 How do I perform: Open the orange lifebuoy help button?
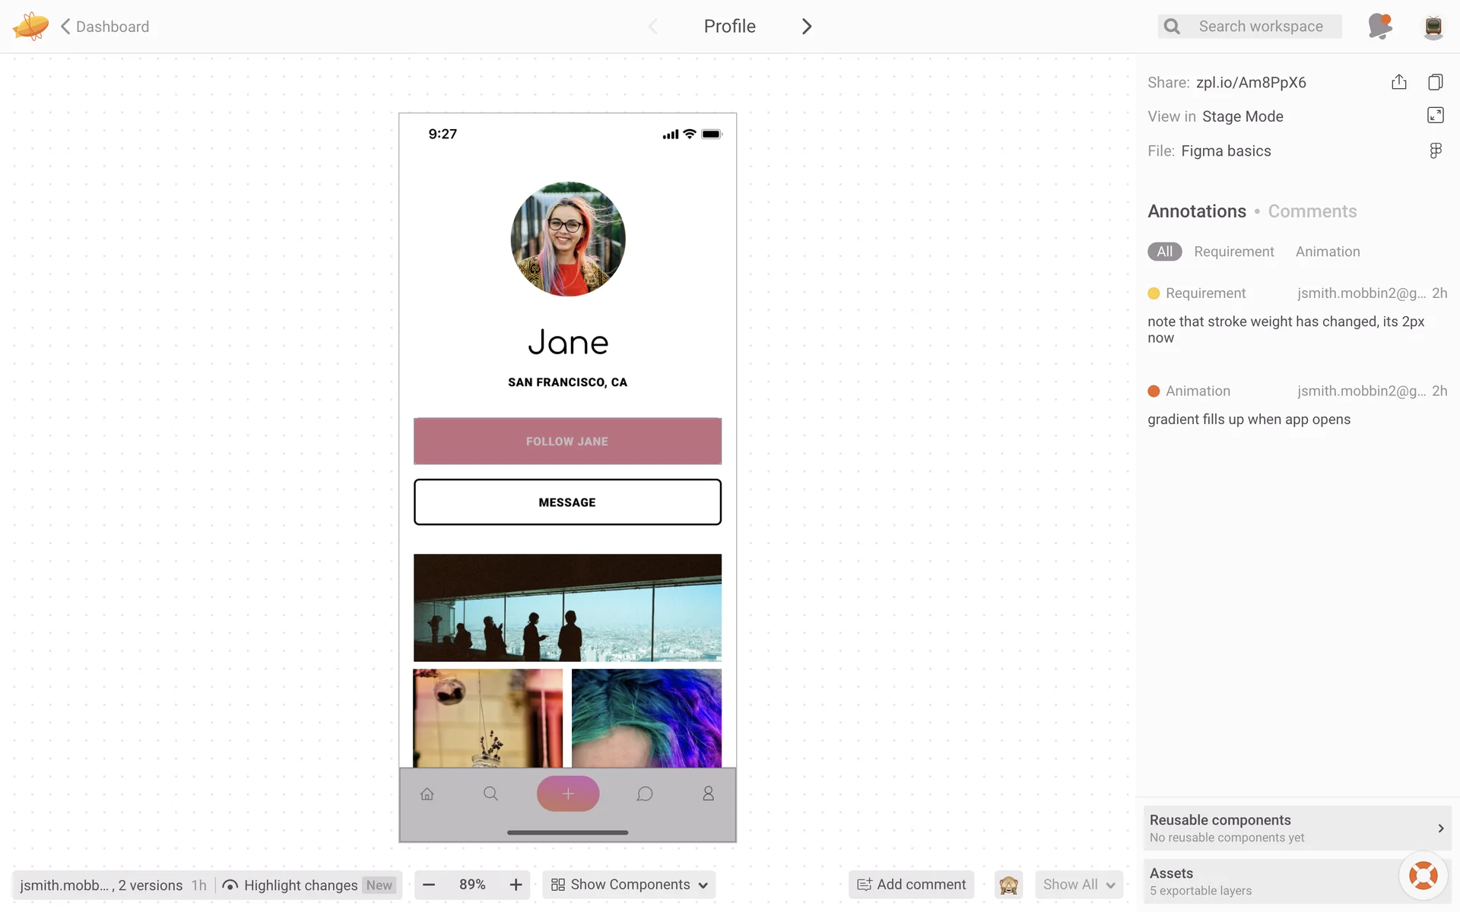[x=1423, y=876]
